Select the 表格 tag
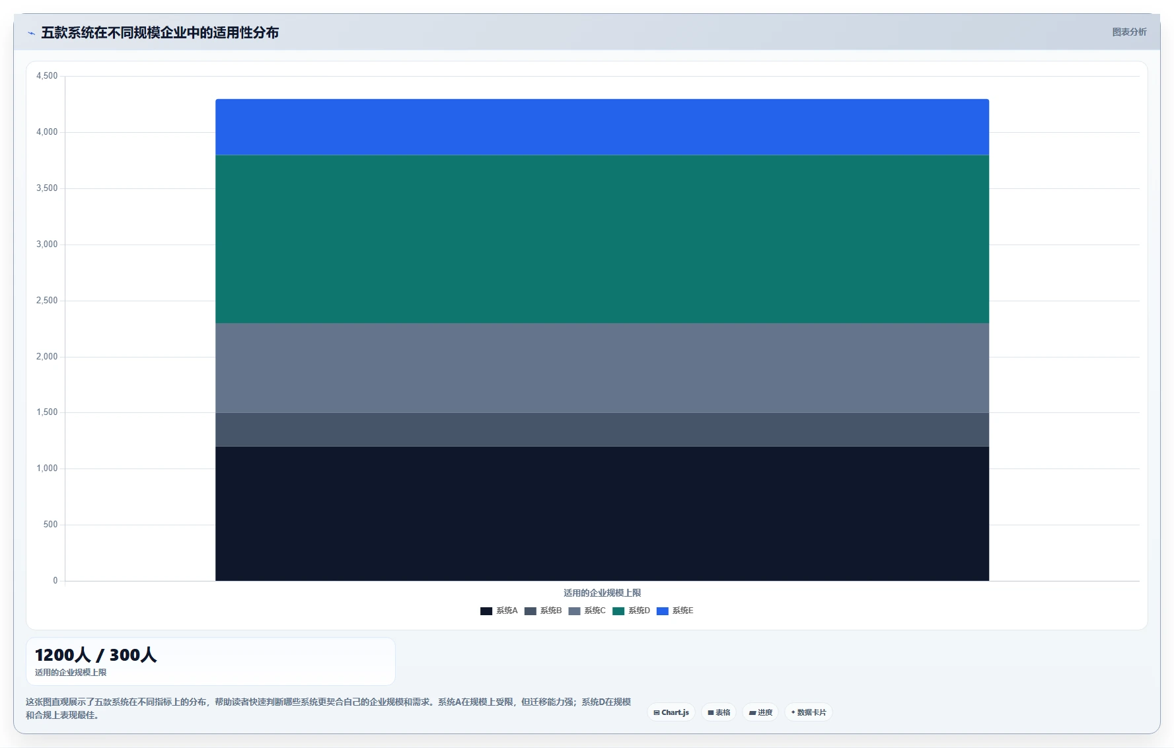 click(719, 712)
